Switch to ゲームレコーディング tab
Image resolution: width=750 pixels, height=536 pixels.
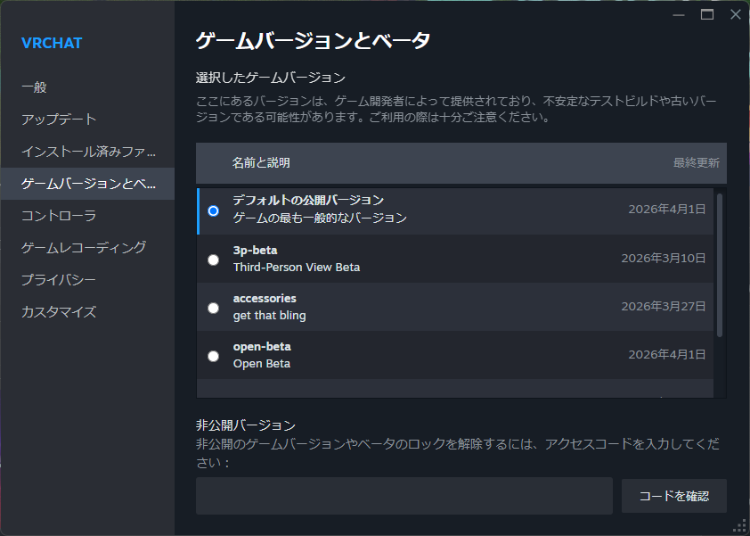[x=84, y=248]
